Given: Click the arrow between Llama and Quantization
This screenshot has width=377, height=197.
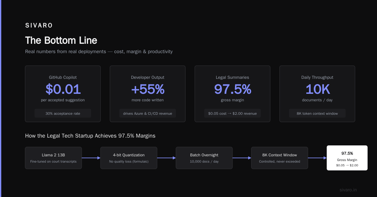Looking at the screenshot, I should [x=91, y=158].
